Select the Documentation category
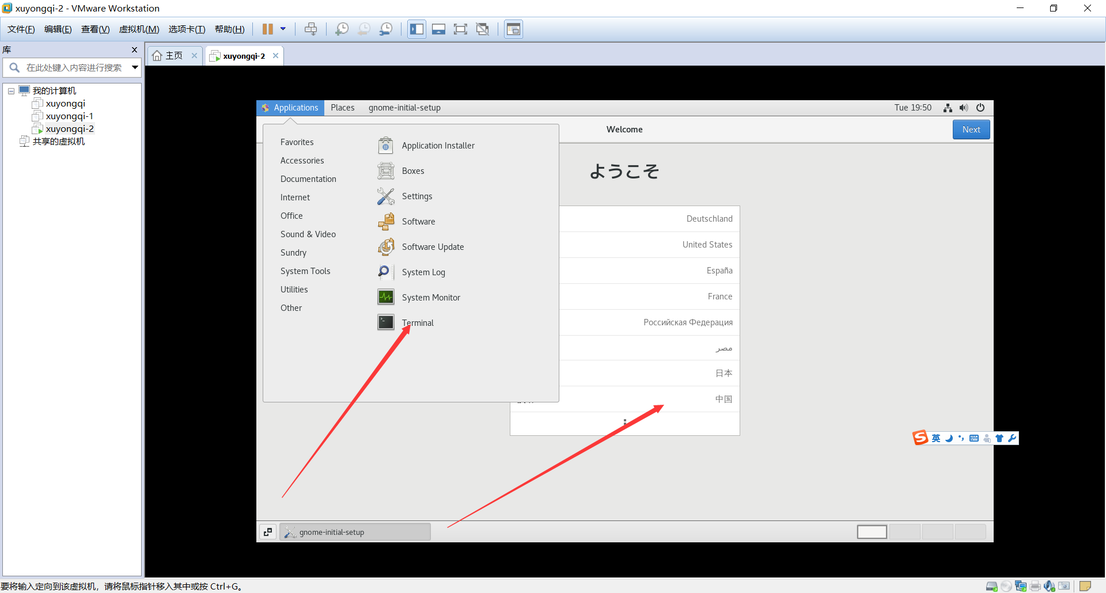 pyautogui.click(x=308, y=179)
